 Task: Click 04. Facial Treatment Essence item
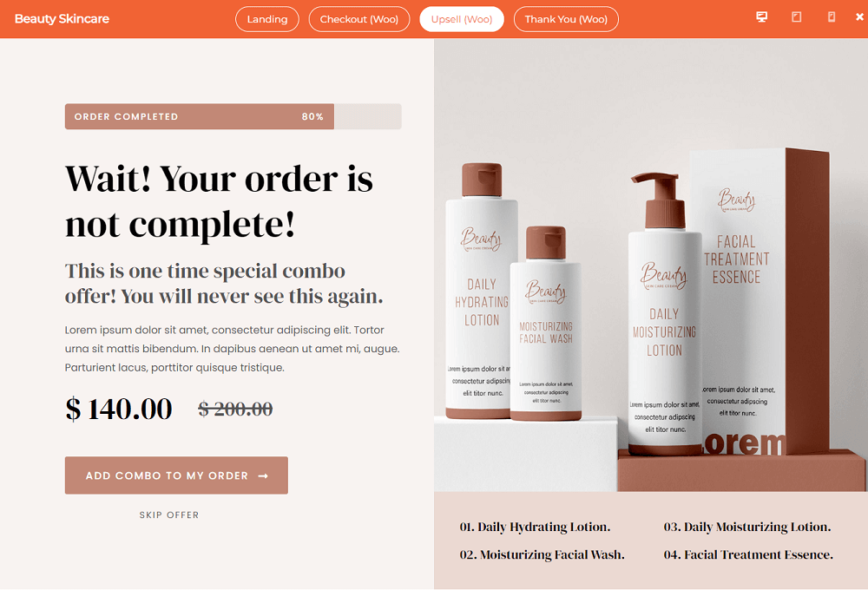point(748,554)
